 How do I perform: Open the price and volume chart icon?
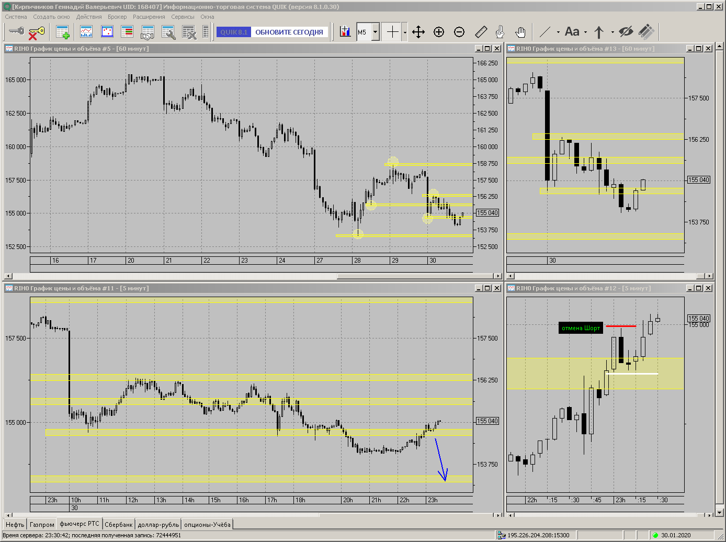point(86,32)
